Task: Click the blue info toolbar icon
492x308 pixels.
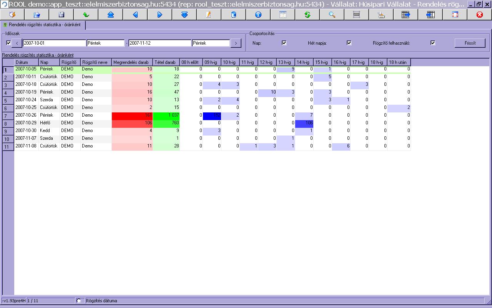Action: 258,15
